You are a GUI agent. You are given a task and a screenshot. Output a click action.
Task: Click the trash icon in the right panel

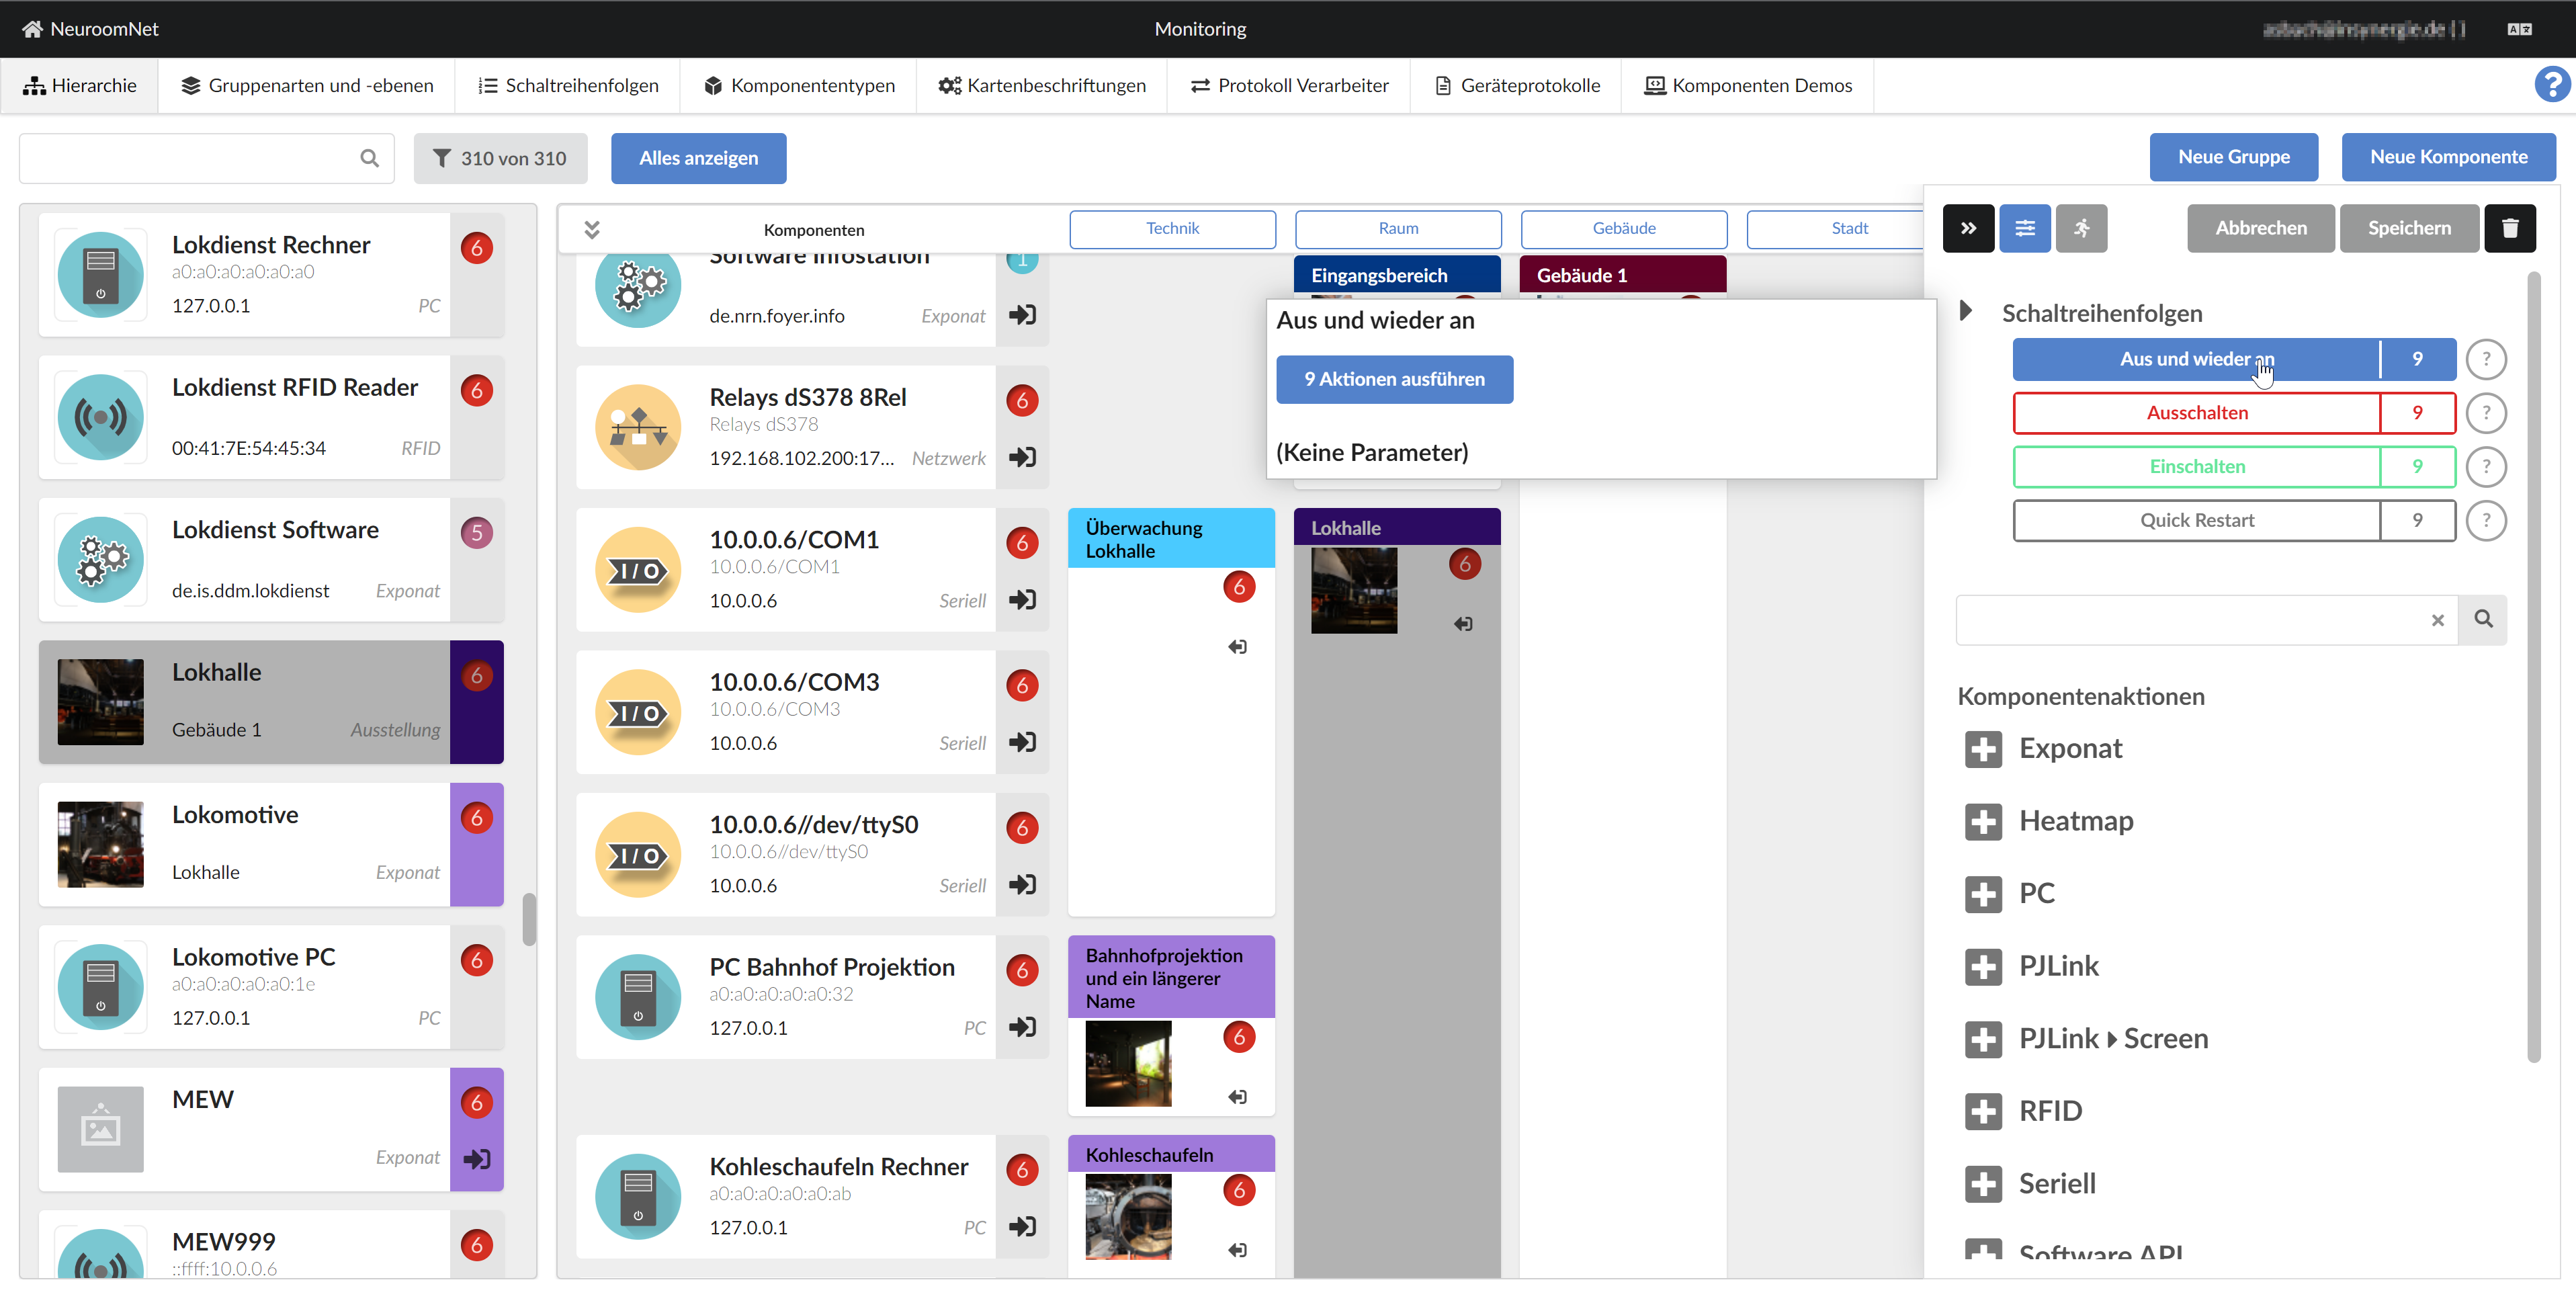[2510, 228]
